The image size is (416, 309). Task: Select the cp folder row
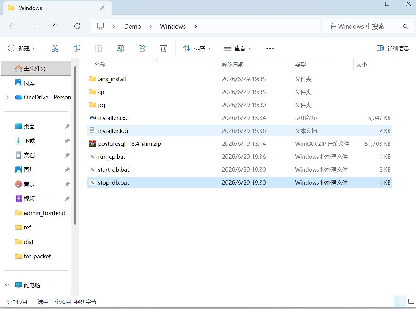(240, 92)
